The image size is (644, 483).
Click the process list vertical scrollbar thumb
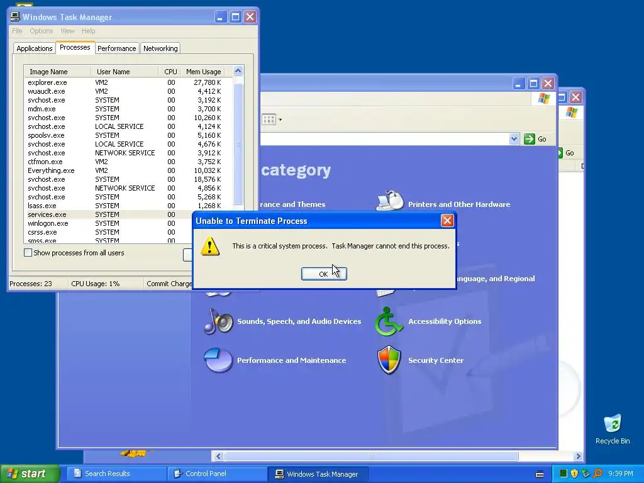click(238, 144)
